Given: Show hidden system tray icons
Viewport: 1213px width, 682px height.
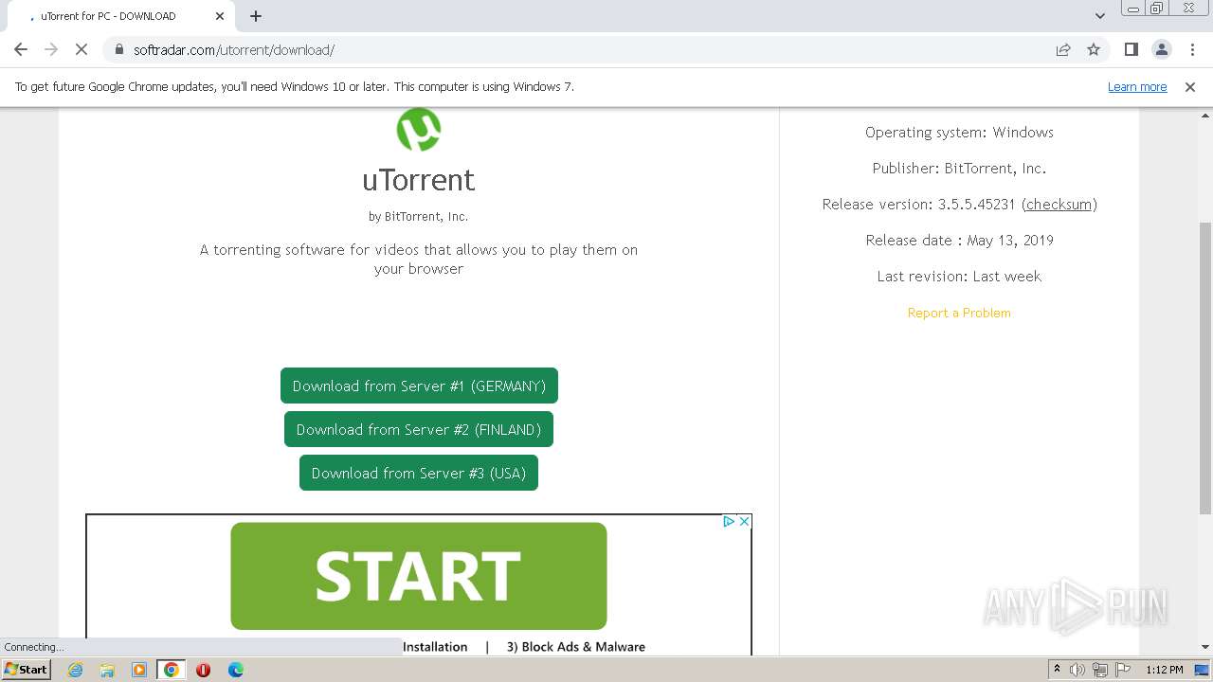Looking at the screenshot, I should (x=1057, y=669).
